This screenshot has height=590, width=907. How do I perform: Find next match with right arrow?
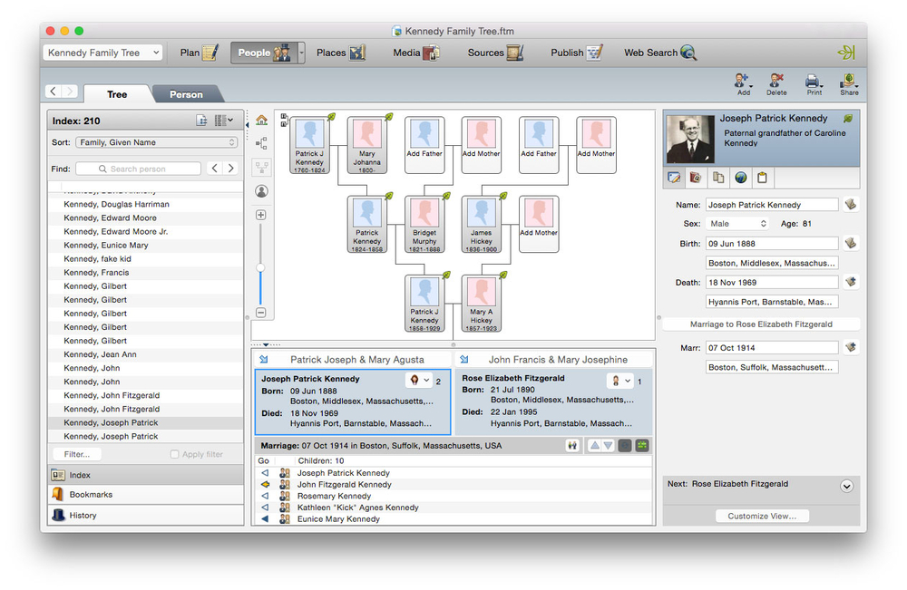click(x=230, y=169)
